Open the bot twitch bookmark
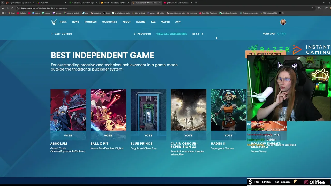This screenshot has height=186, width=331. pos(95,13)
